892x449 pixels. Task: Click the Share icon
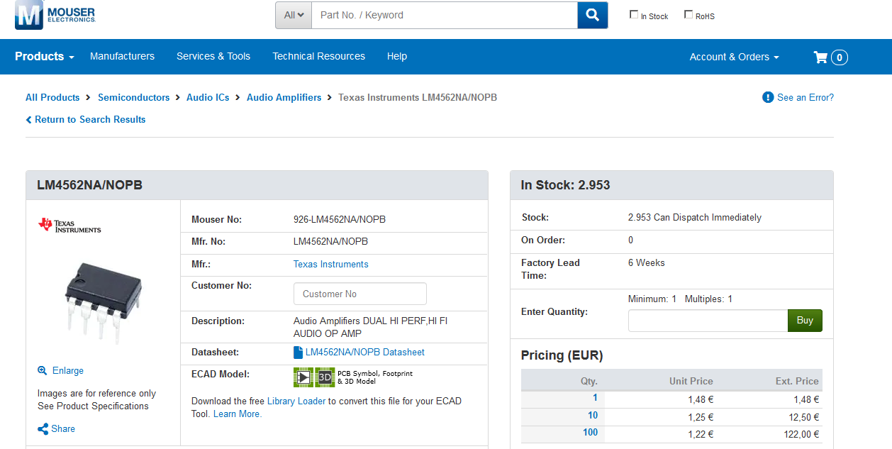tap(43, 428)
